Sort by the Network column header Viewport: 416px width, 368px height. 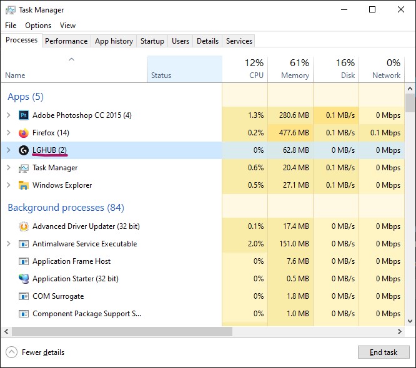tap(382, 69)
